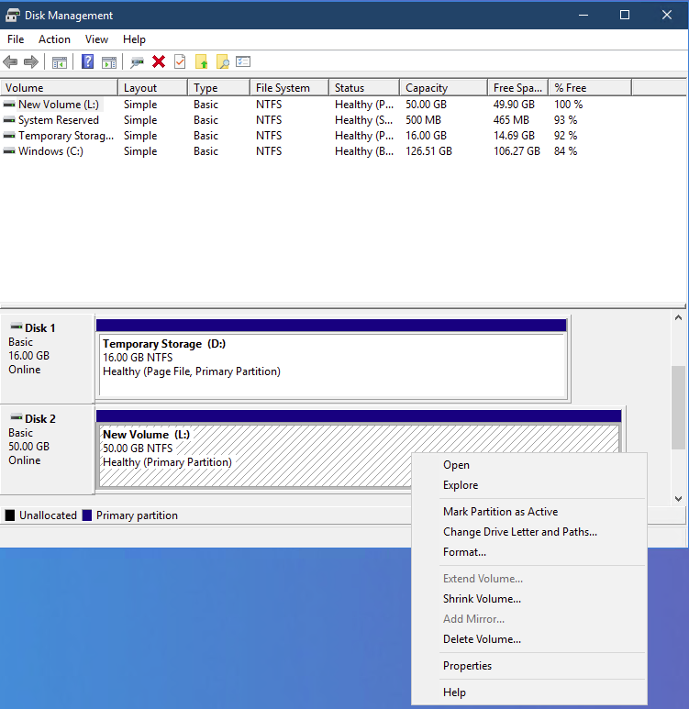Click the Forward arrow toolbar icon

coord(31,62)
